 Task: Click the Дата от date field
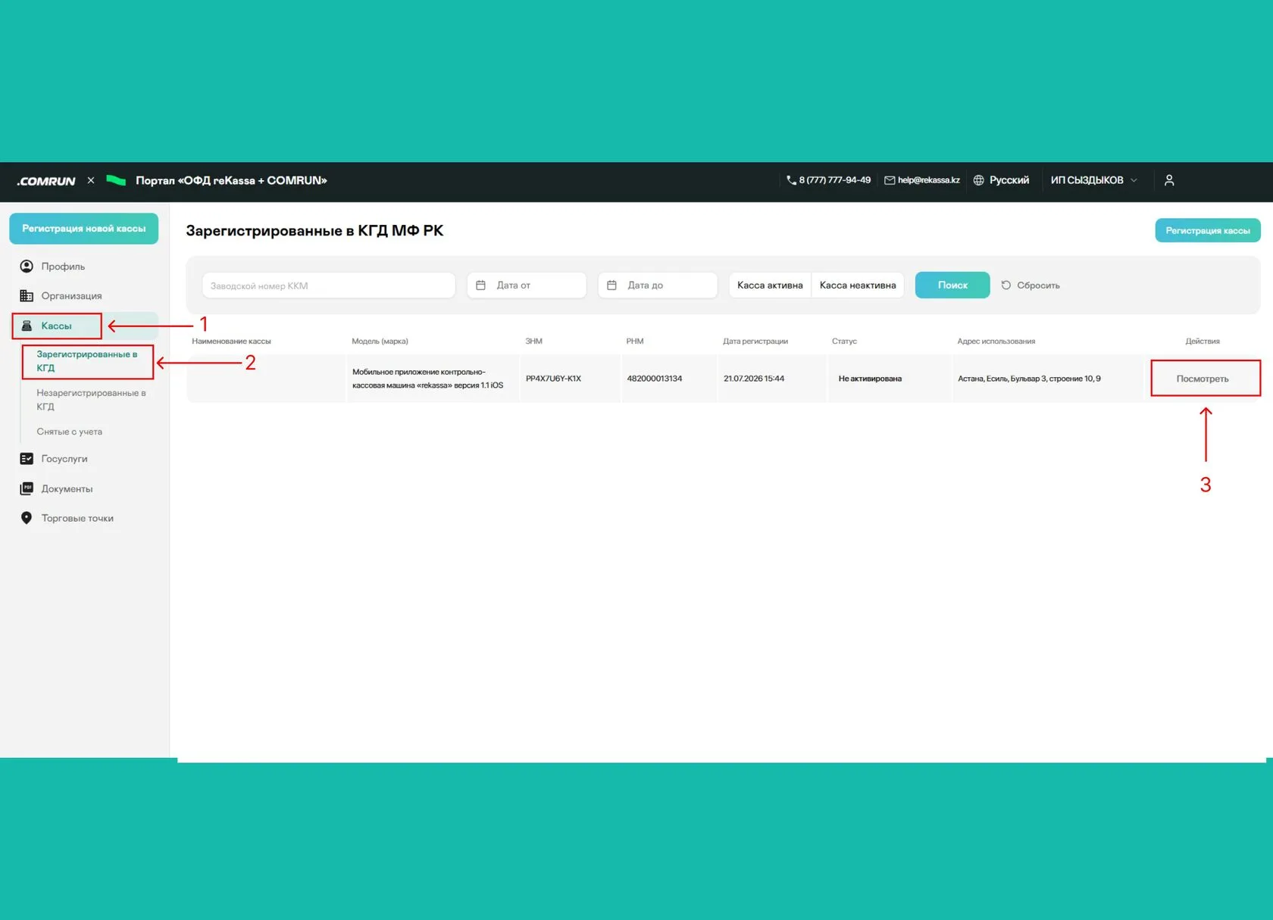click(527, 285)
